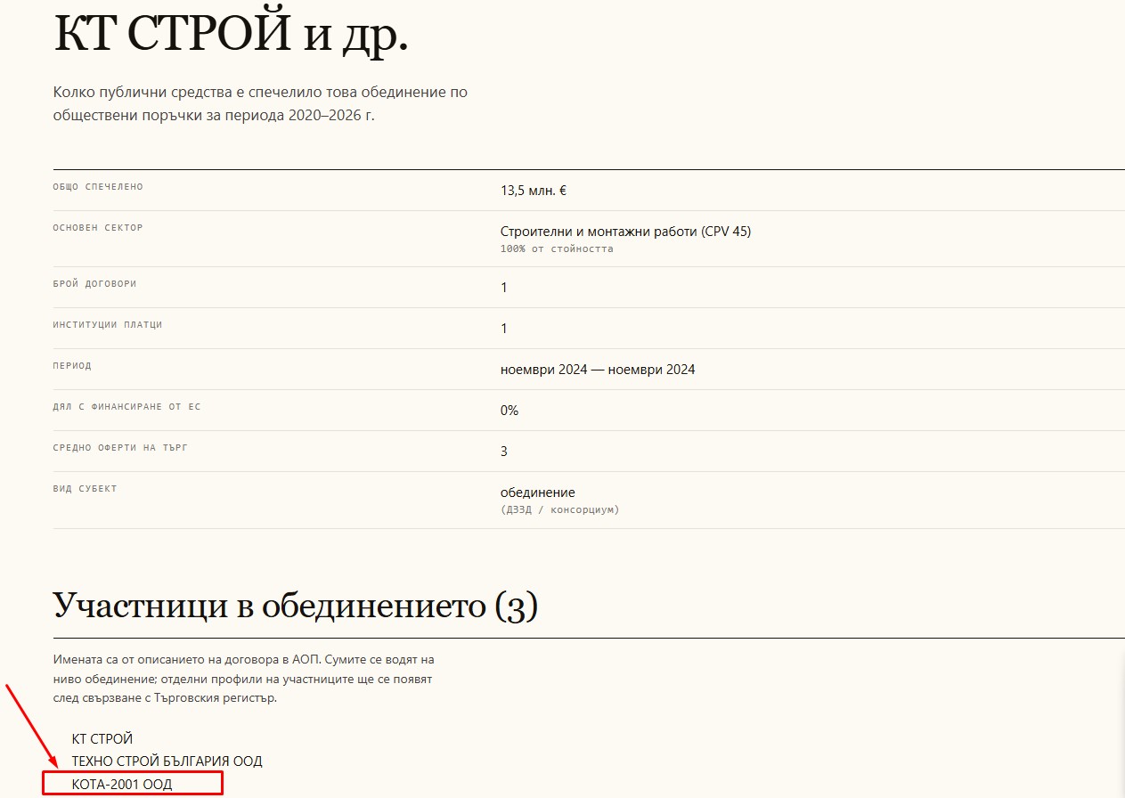Image resolution: width=1125 pixels, height=798 pixels.
Task: Click the '0%' EU financing value
Action: click(510, 411)
